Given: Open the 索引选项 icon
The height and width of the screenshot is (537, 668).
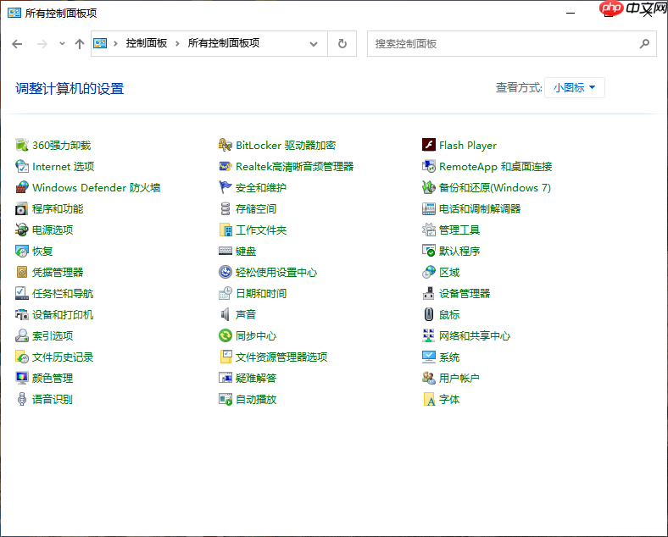Looking at the screenshot, I should 22,335.
